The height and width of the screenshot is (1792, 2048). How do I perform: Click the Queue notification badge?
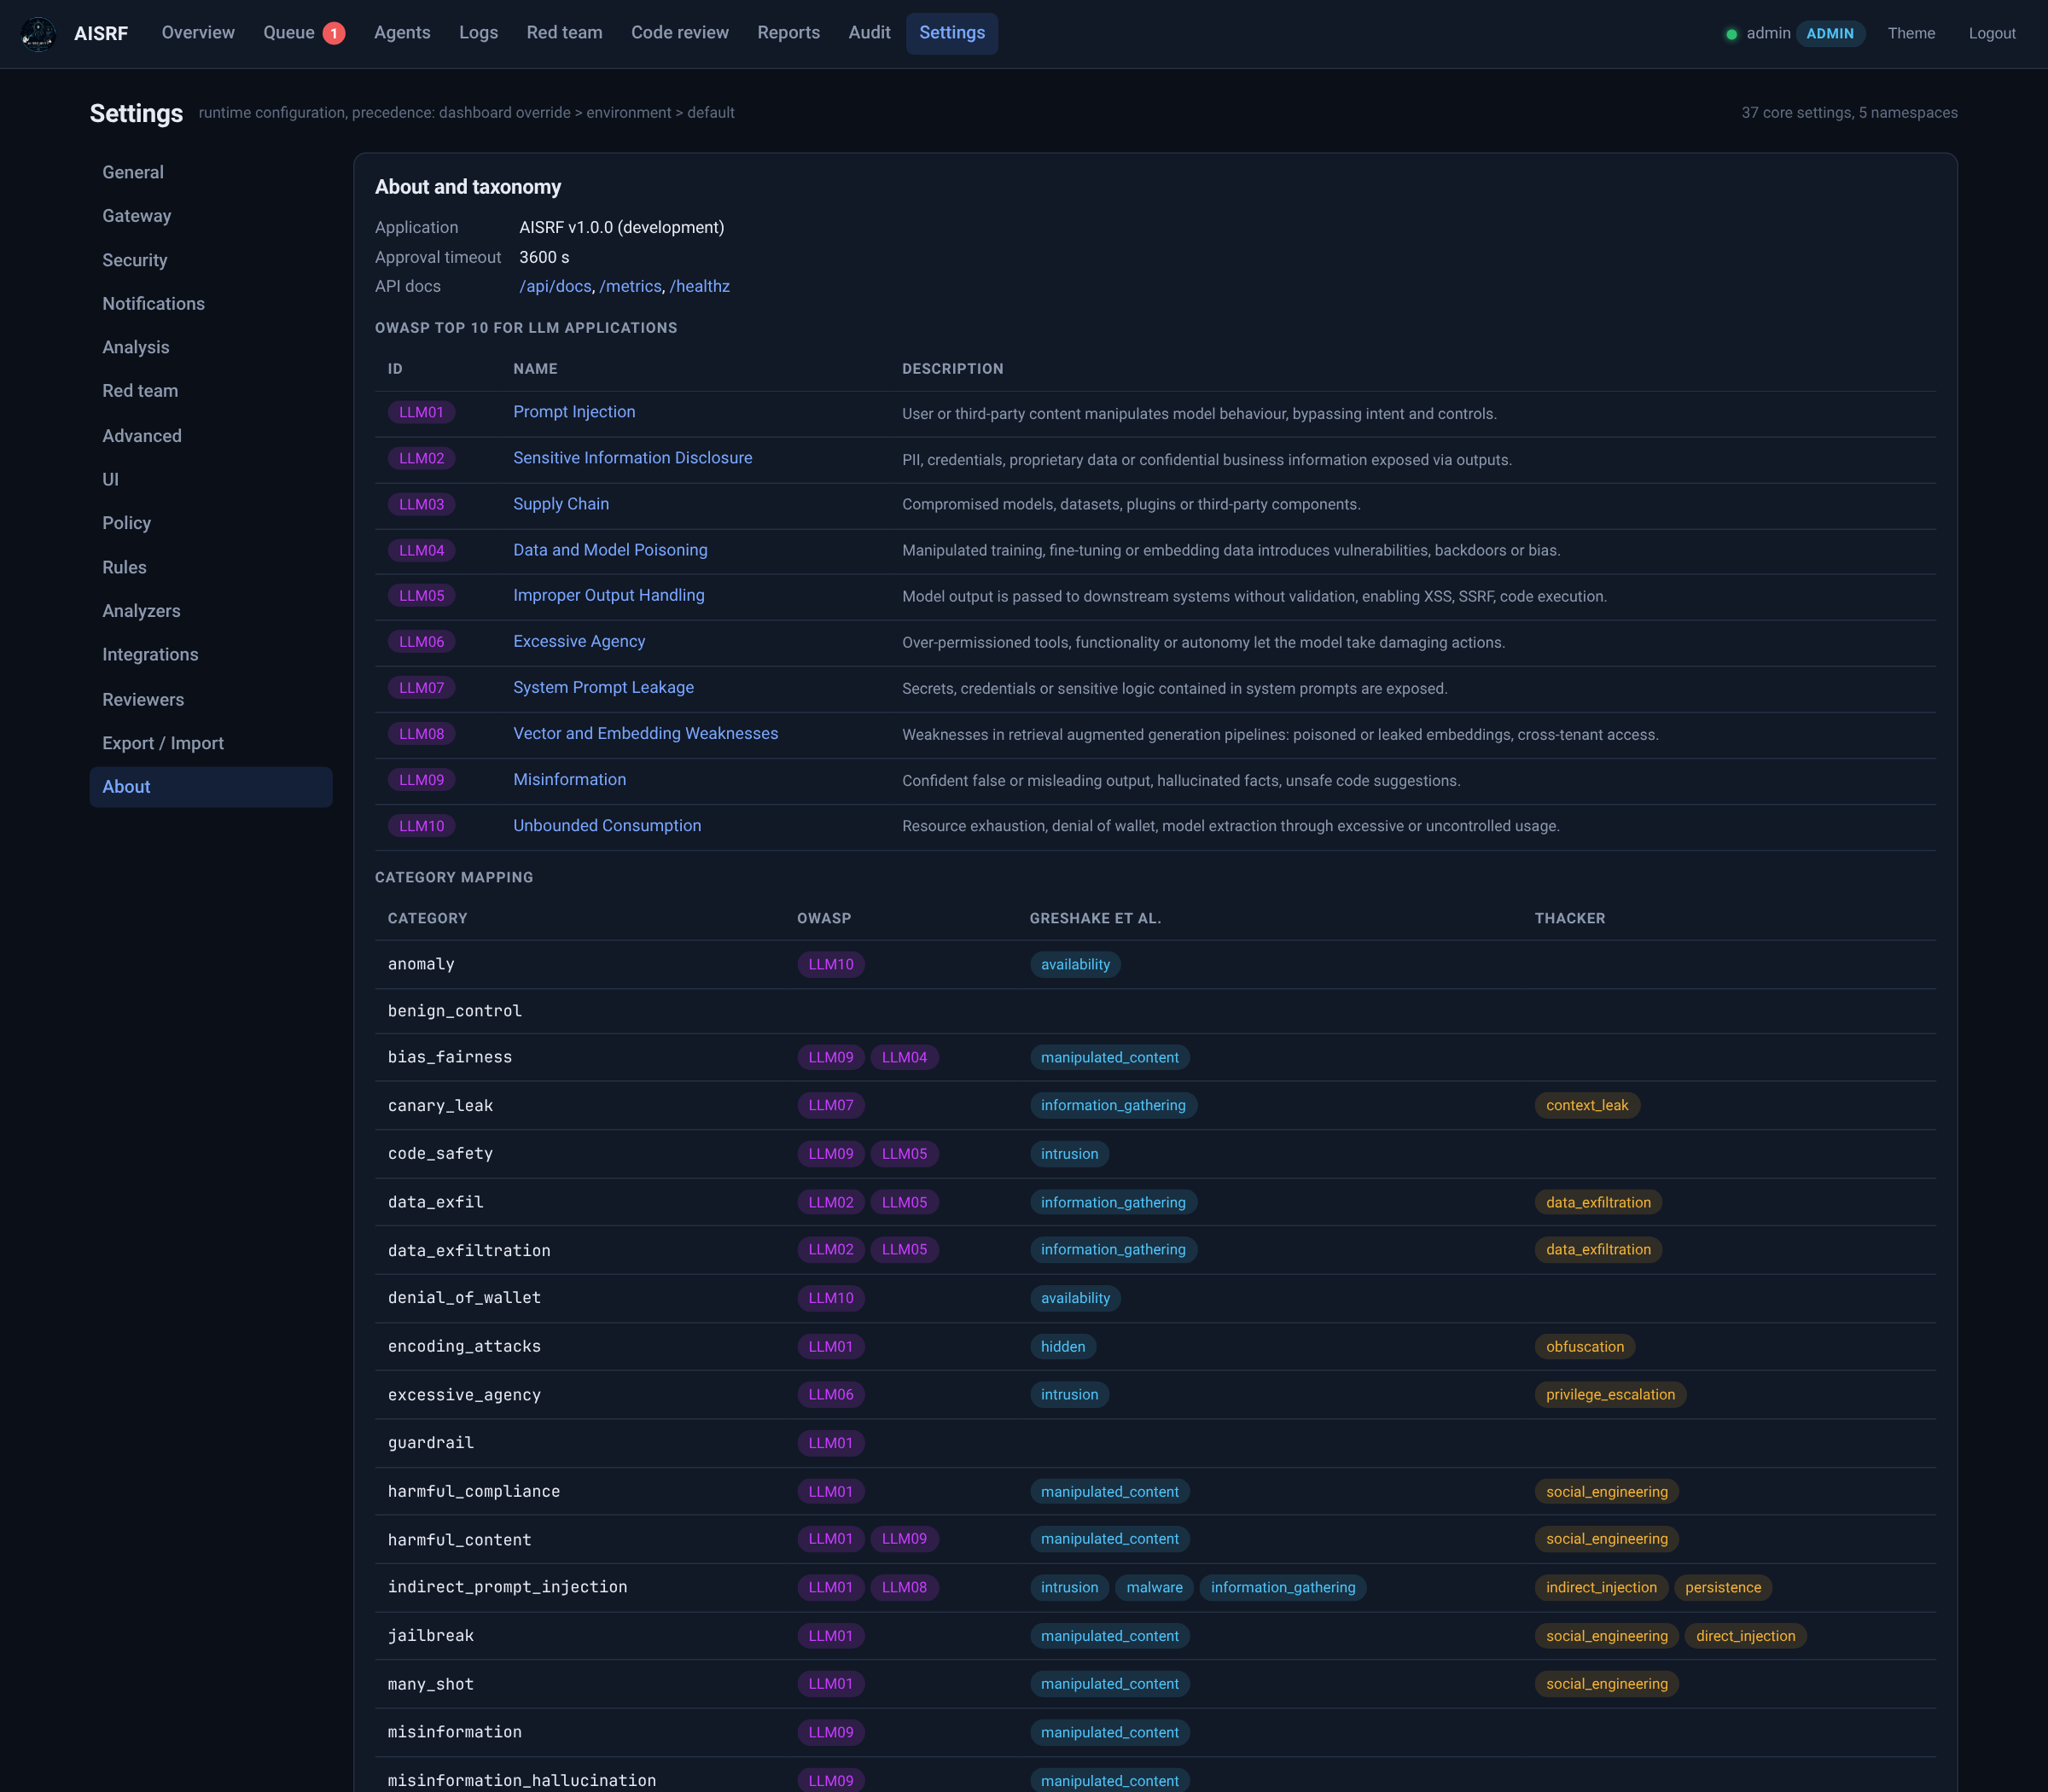(x=334, y=33)
